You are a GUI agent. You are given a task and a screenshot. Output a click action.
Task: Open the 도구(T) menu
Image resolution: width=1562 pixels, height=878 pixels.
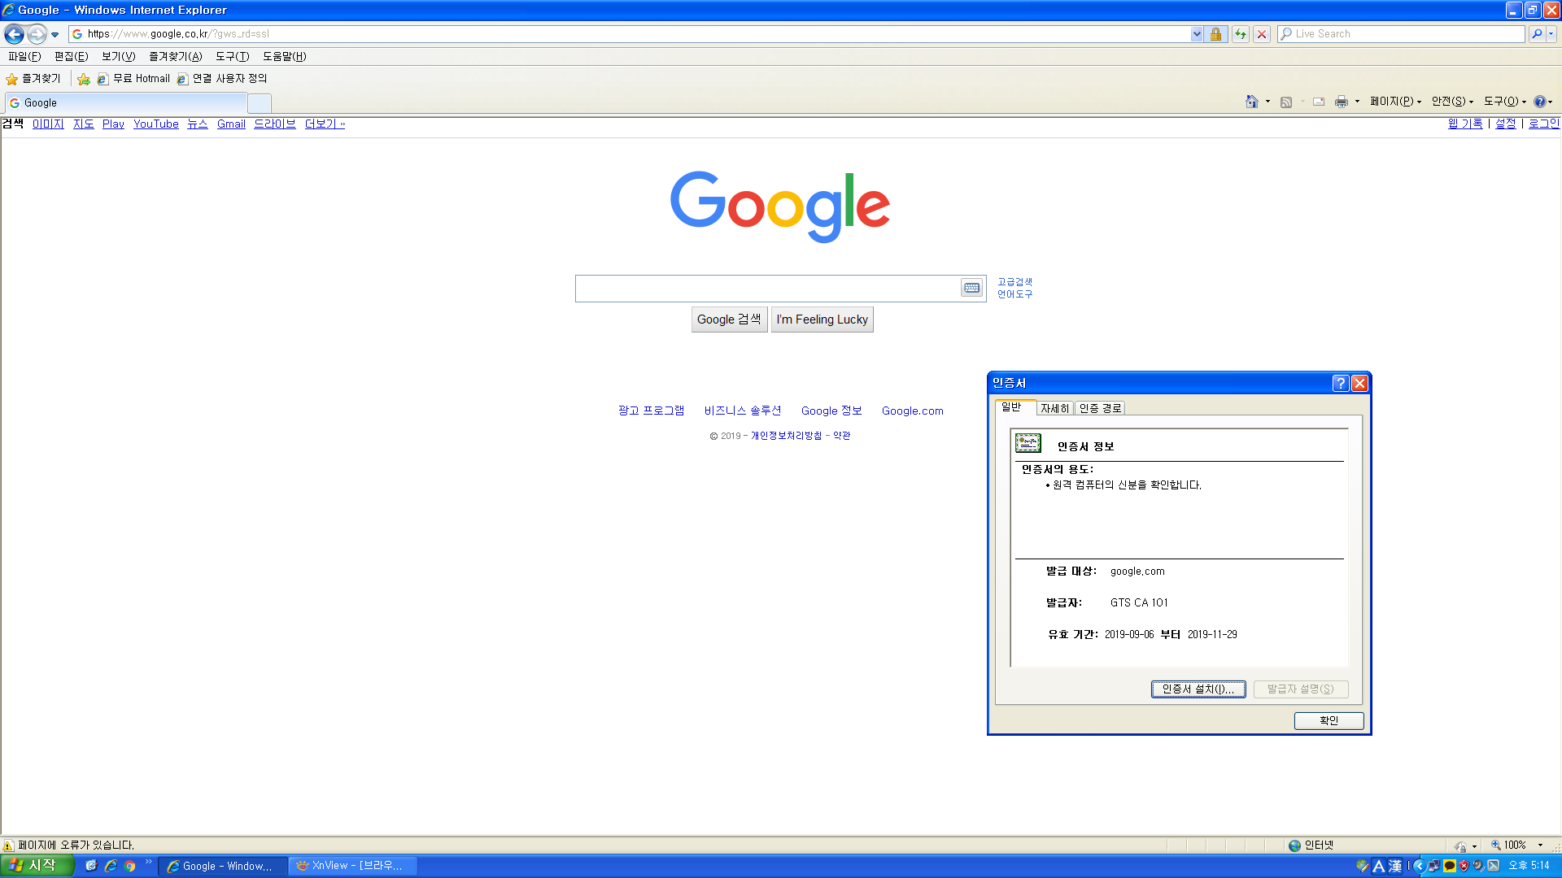click(x=233, y=56)
